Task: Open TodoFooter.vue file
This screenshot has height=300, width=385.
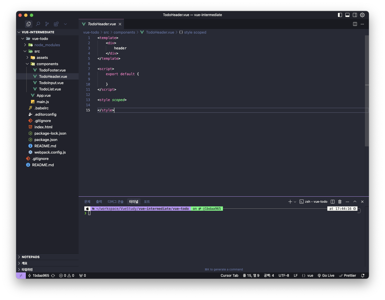Action: [x=47, y=70]
